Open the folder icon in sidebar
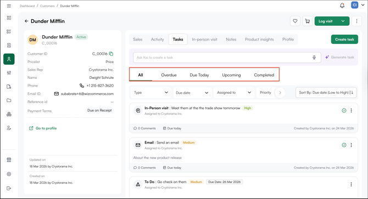 pos(9,100)
